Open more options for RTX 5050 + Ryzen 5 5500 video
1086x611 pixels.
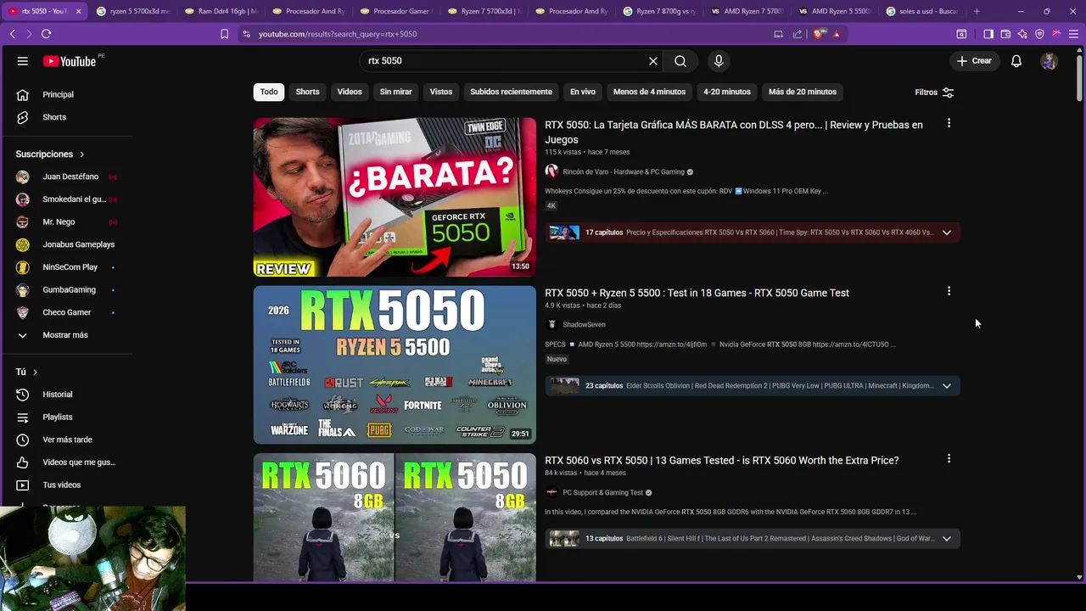(x=949, y=291)
